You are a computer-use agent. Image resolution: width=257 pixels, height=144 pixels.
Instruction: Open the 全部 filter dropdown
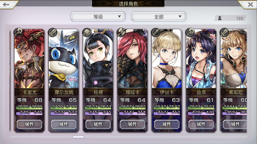159,16
